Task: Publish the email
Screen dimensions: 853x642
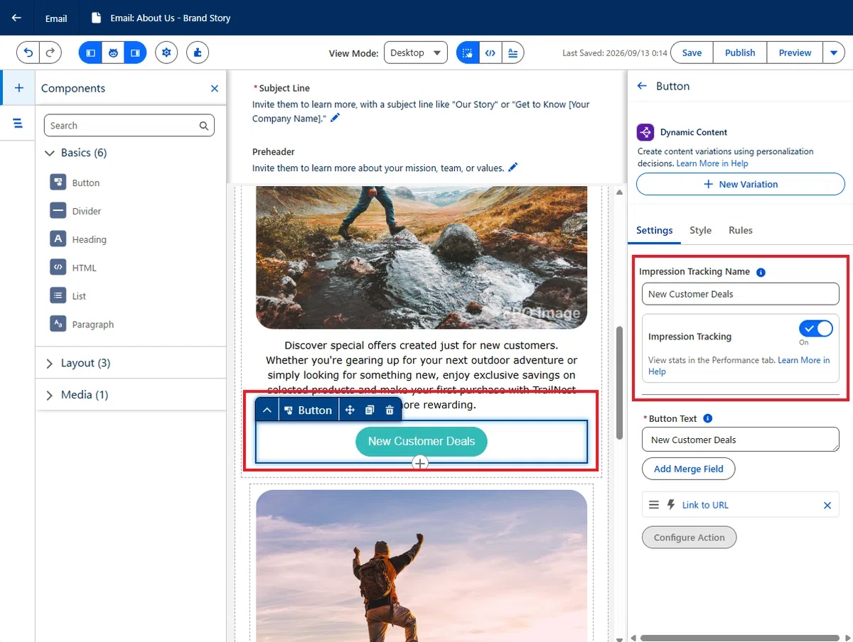Action: pyautogui.click(x=740, y=53)
